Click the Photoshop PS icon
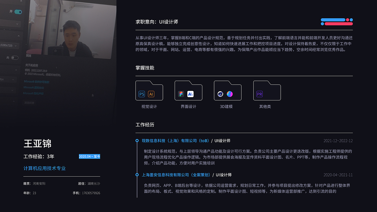377x212 pixels. [142, 94]
